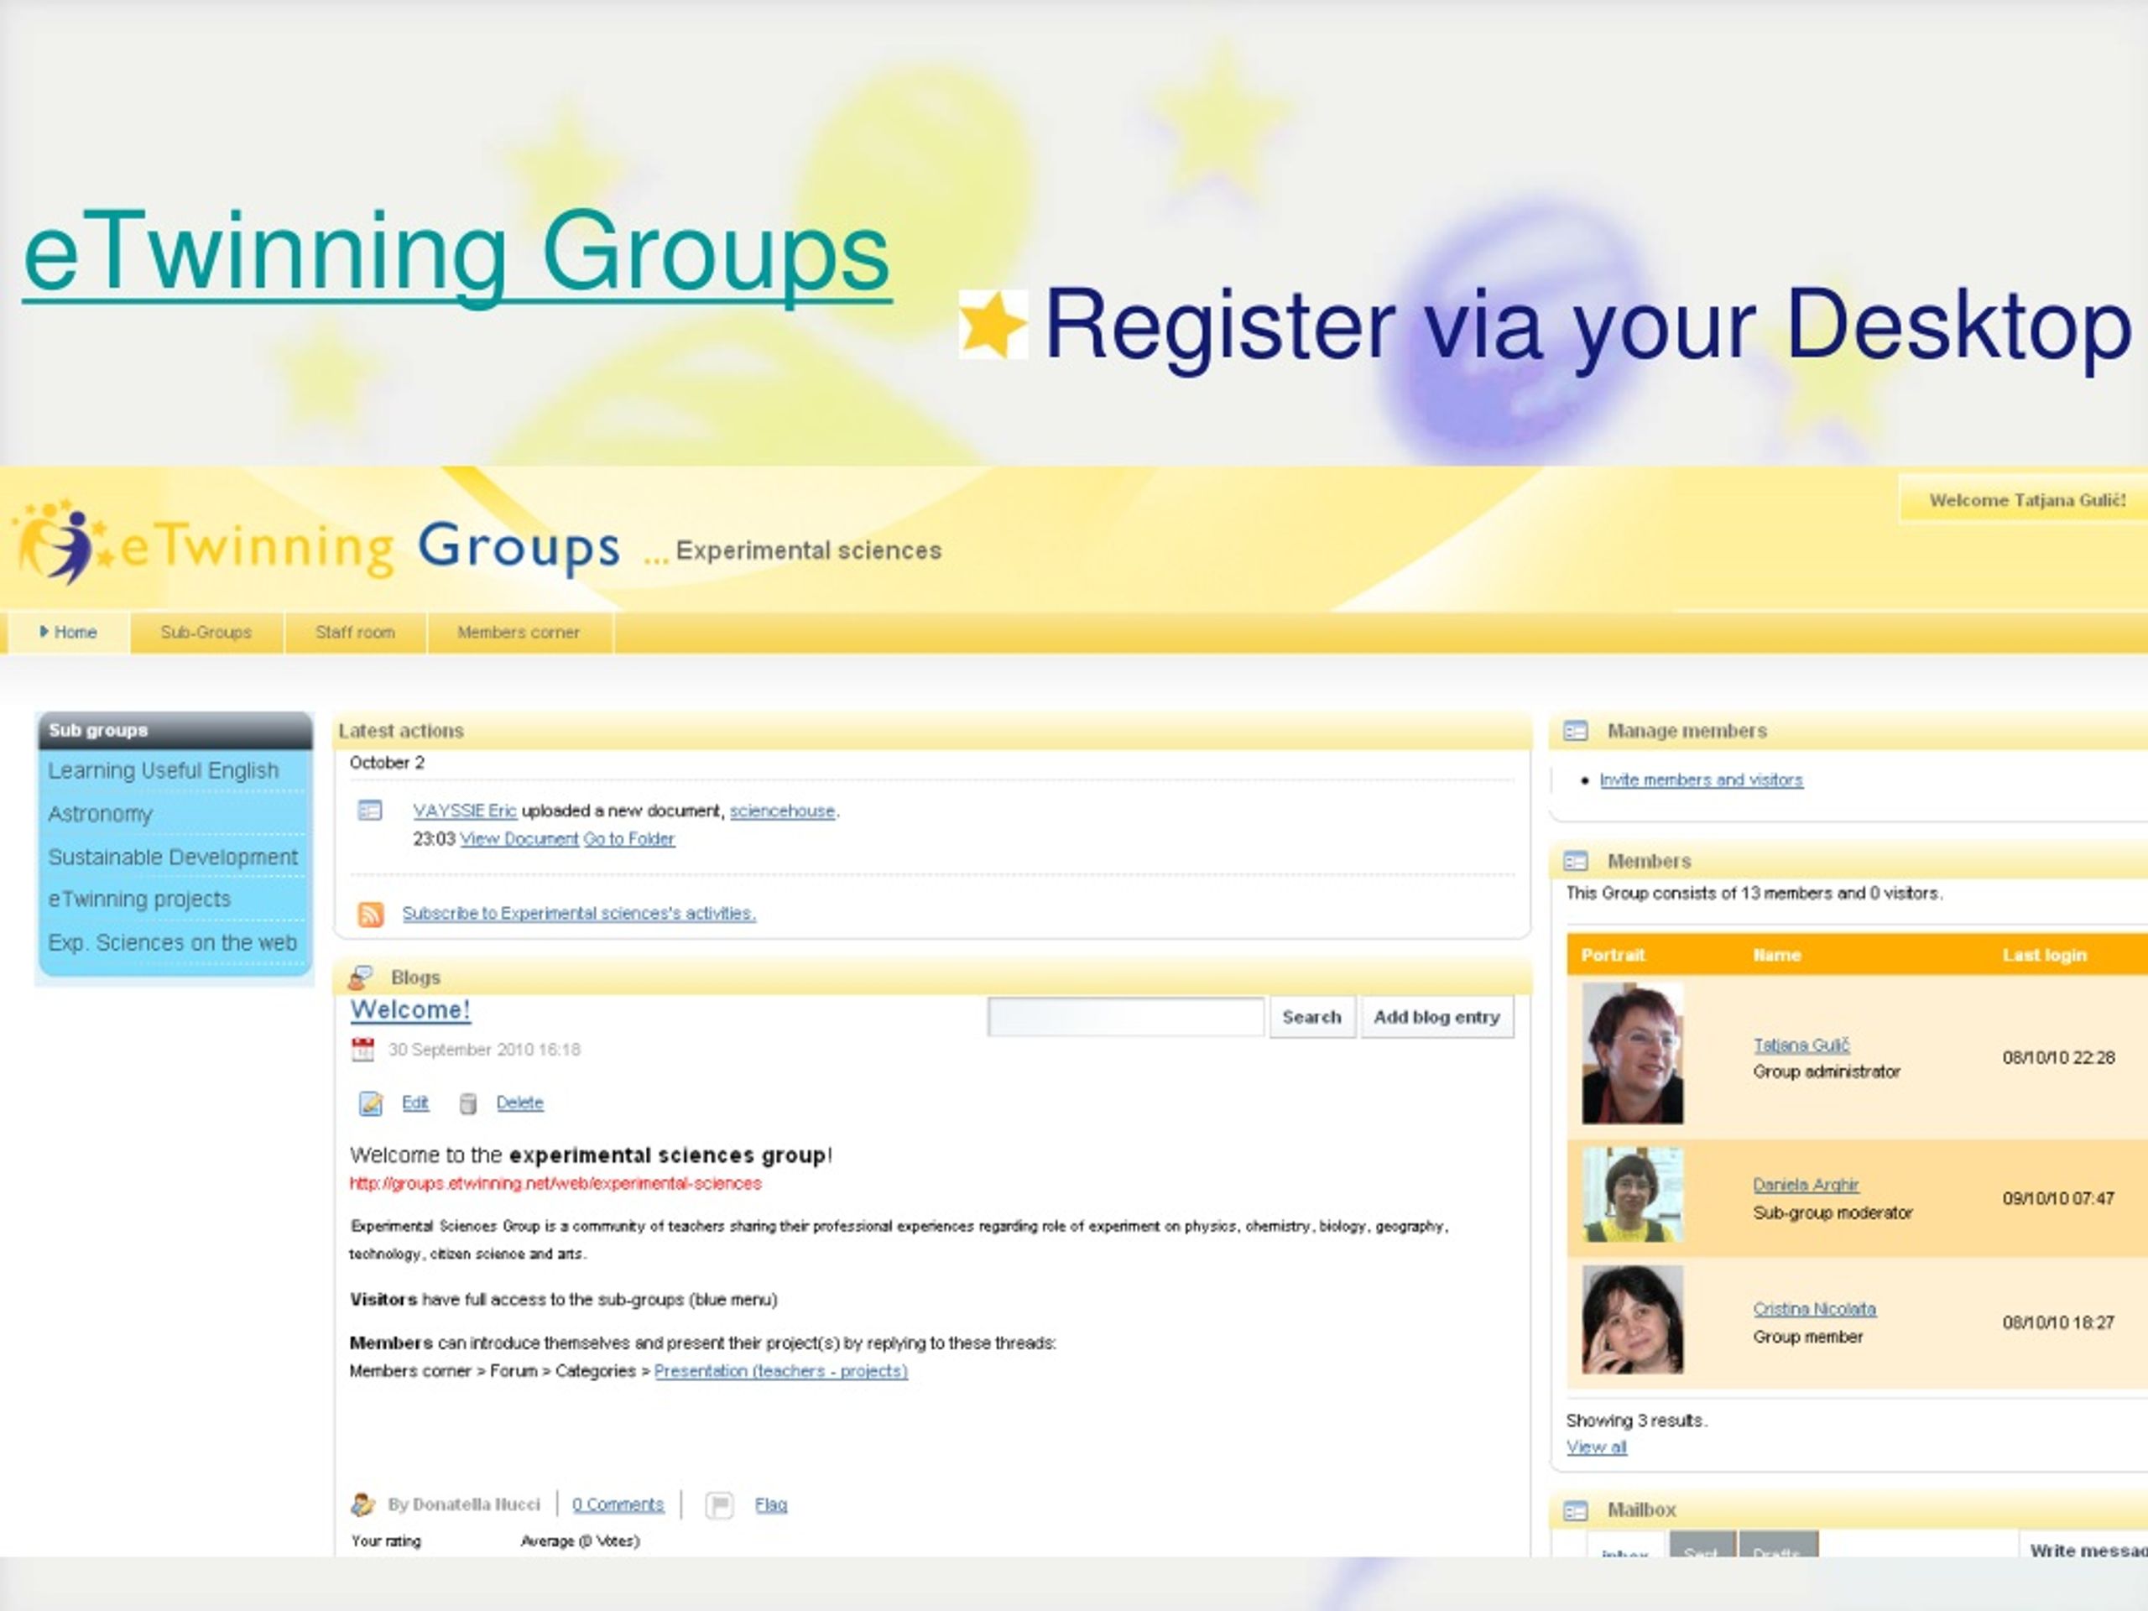This screenshot has height=1611, width=2148.
Task: Click the author icon beside By Donatella Ilucci
Action: 362,1504
